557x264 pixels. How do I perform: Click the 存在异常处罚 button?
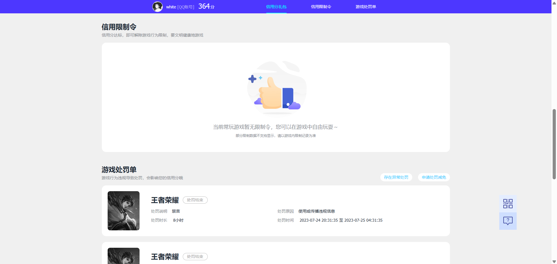click(x=396, y=177)
